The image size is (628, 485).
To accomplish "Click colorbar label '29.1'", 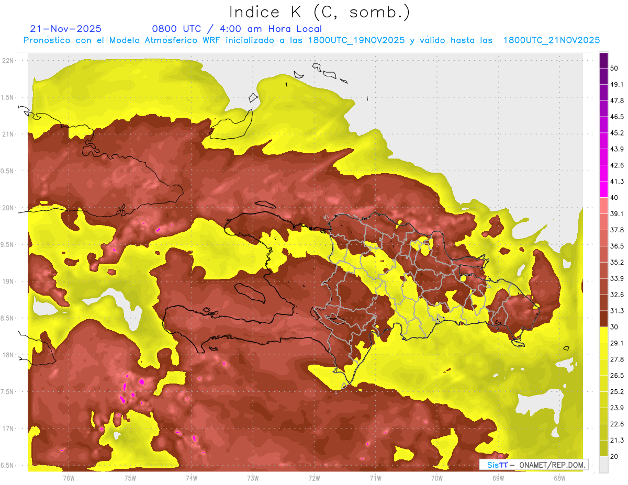I will point(616,343).
